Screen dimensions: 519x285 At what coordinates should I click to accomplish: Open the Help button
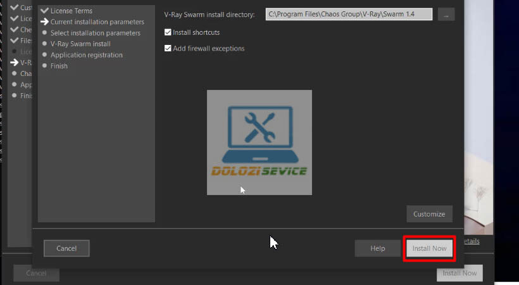[x=377, y=248]
